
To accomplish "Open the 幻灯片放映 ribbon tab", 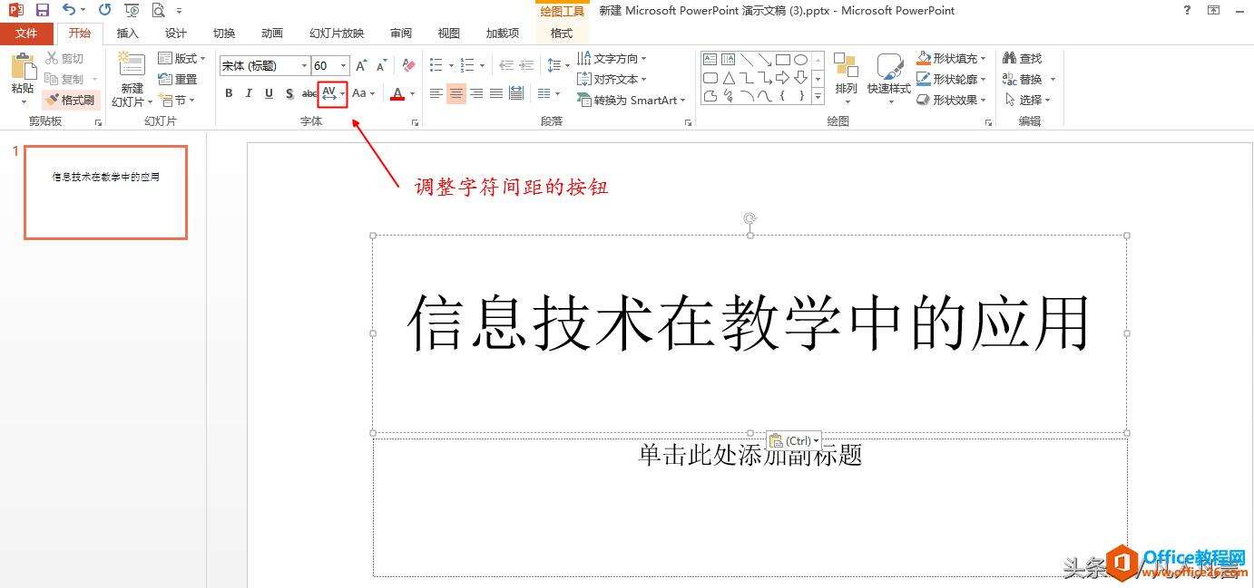I will (335, 33).
